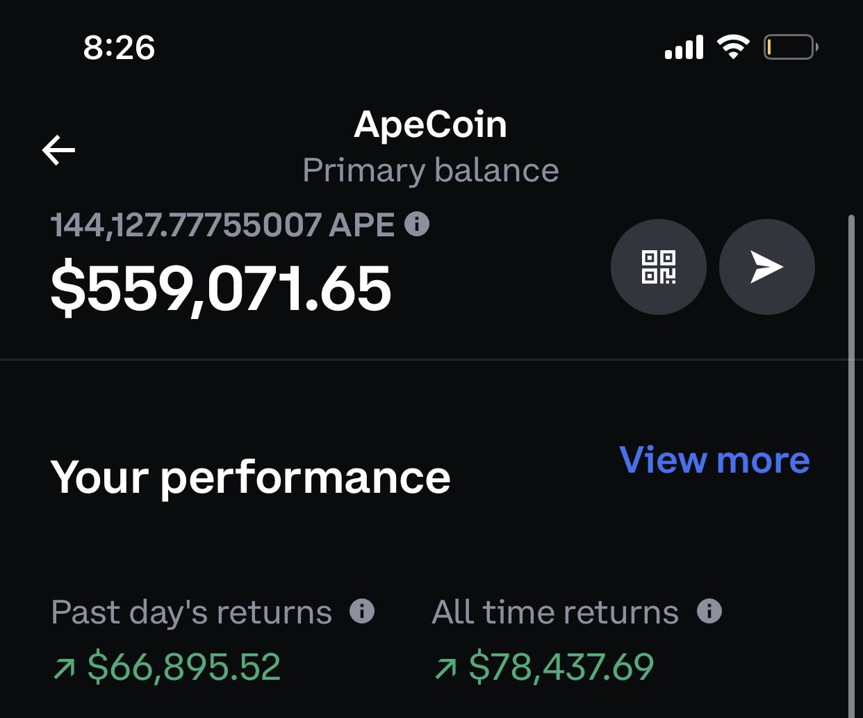863x718 pixels.
Task: Tap the 8:26 clock in status bar
Action: pos(119,48)
